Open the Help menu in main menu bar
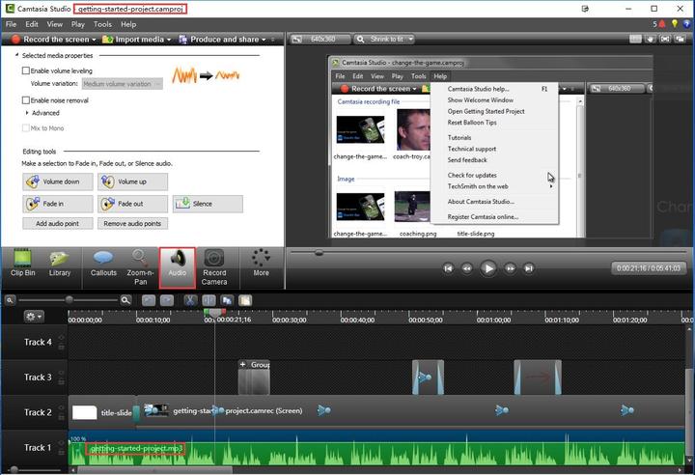This screenshot has height=475, width=695. tap(128, 24)
